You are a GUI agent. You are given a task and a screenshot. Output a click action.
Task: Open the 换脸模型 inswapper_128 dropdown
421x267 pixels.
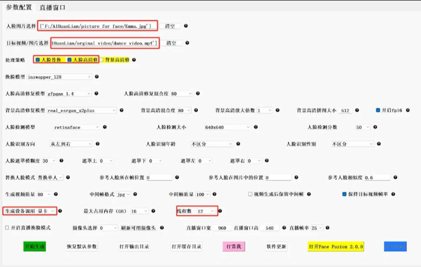click(59, 77)
